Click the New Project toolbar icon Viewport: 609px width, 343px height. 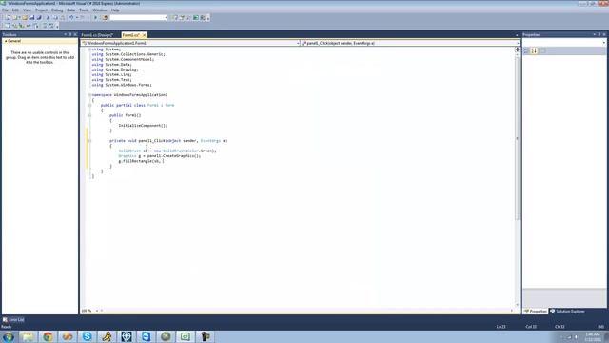(9, 18)
